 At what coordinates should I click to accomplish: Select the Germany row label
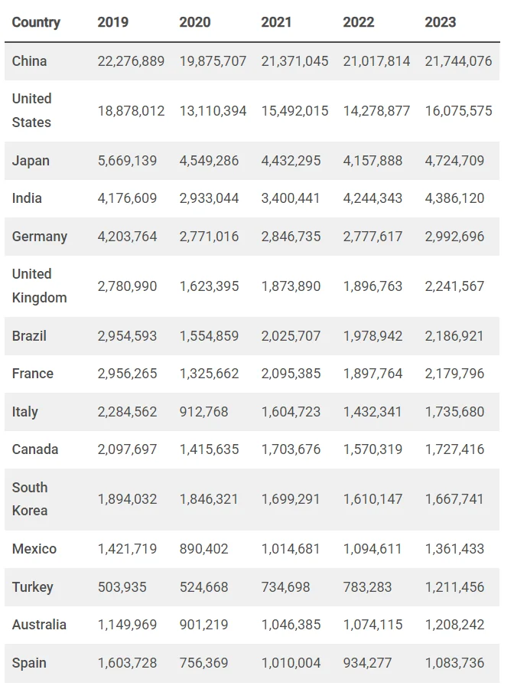click(40, 237)
